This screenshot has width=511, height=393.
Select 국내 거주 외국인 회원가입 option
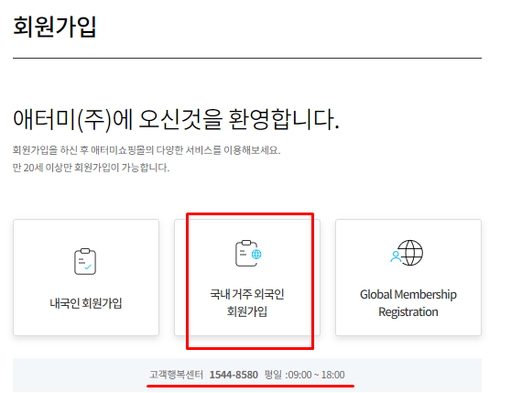(x=247, y=278)
